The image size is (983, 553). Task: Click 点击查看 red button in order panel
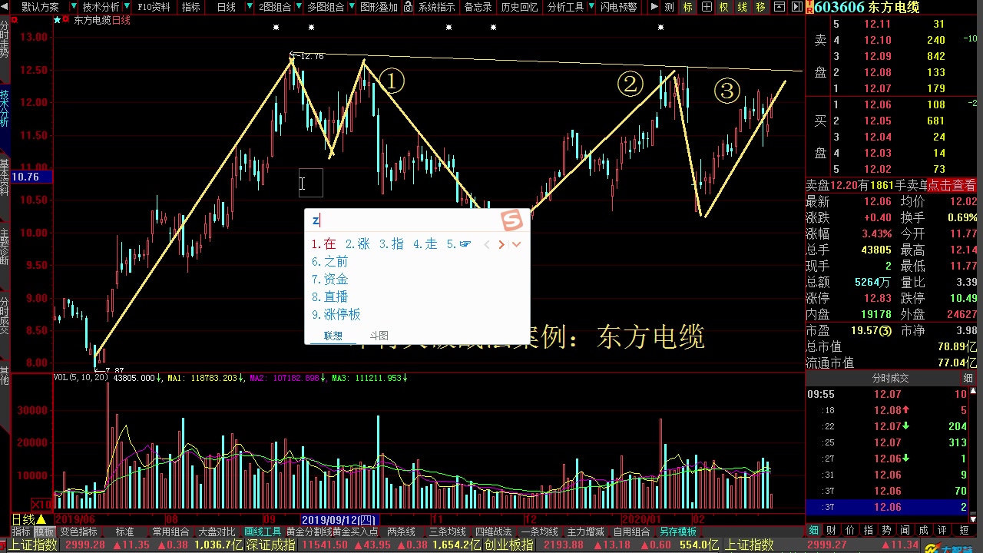pyautogui.click(x=952, y=185)
